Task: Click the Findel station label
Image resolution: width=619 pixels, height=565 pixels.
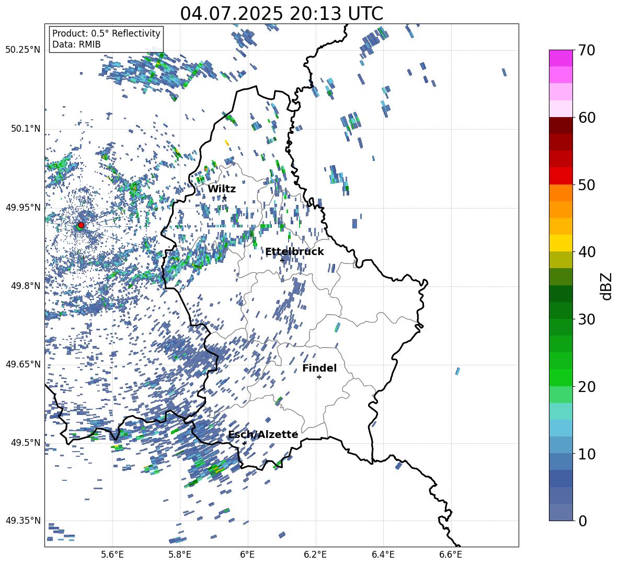Action: 319,368
